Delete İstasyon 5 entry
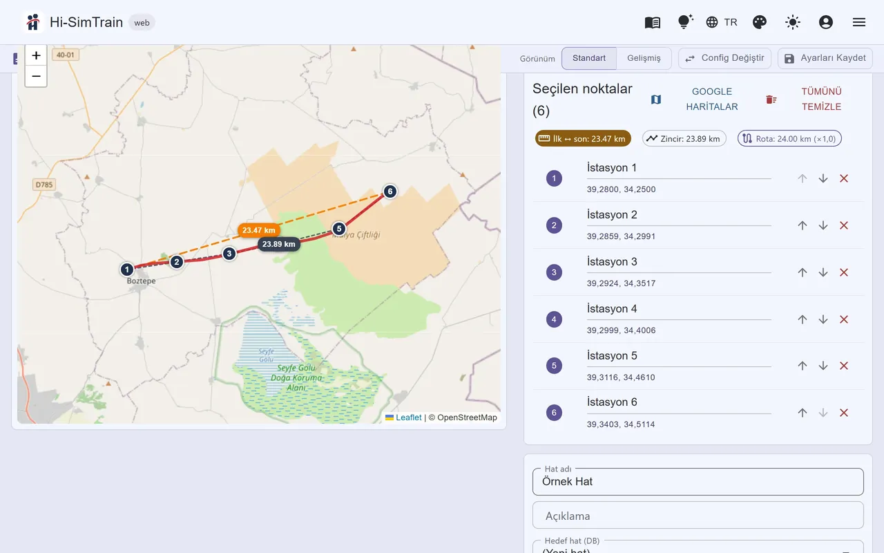 click(x=844, y=366)
